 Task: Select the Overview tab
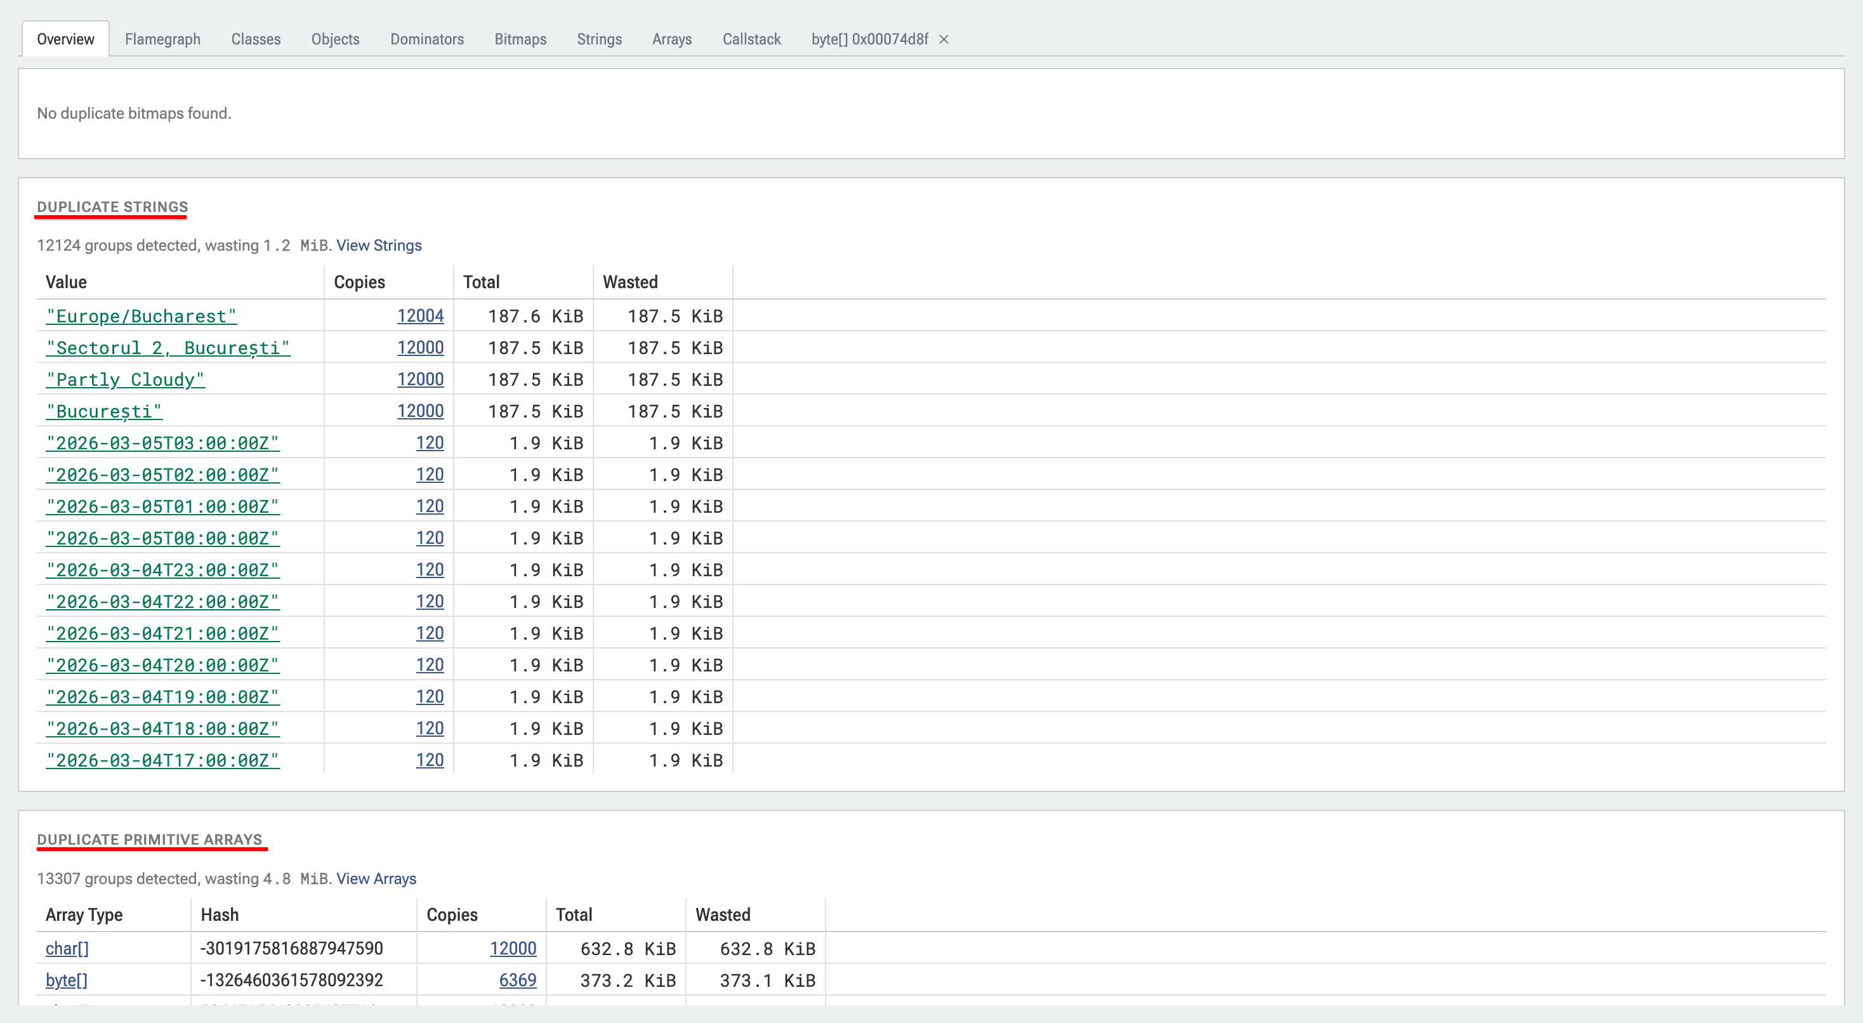(66, 39)
